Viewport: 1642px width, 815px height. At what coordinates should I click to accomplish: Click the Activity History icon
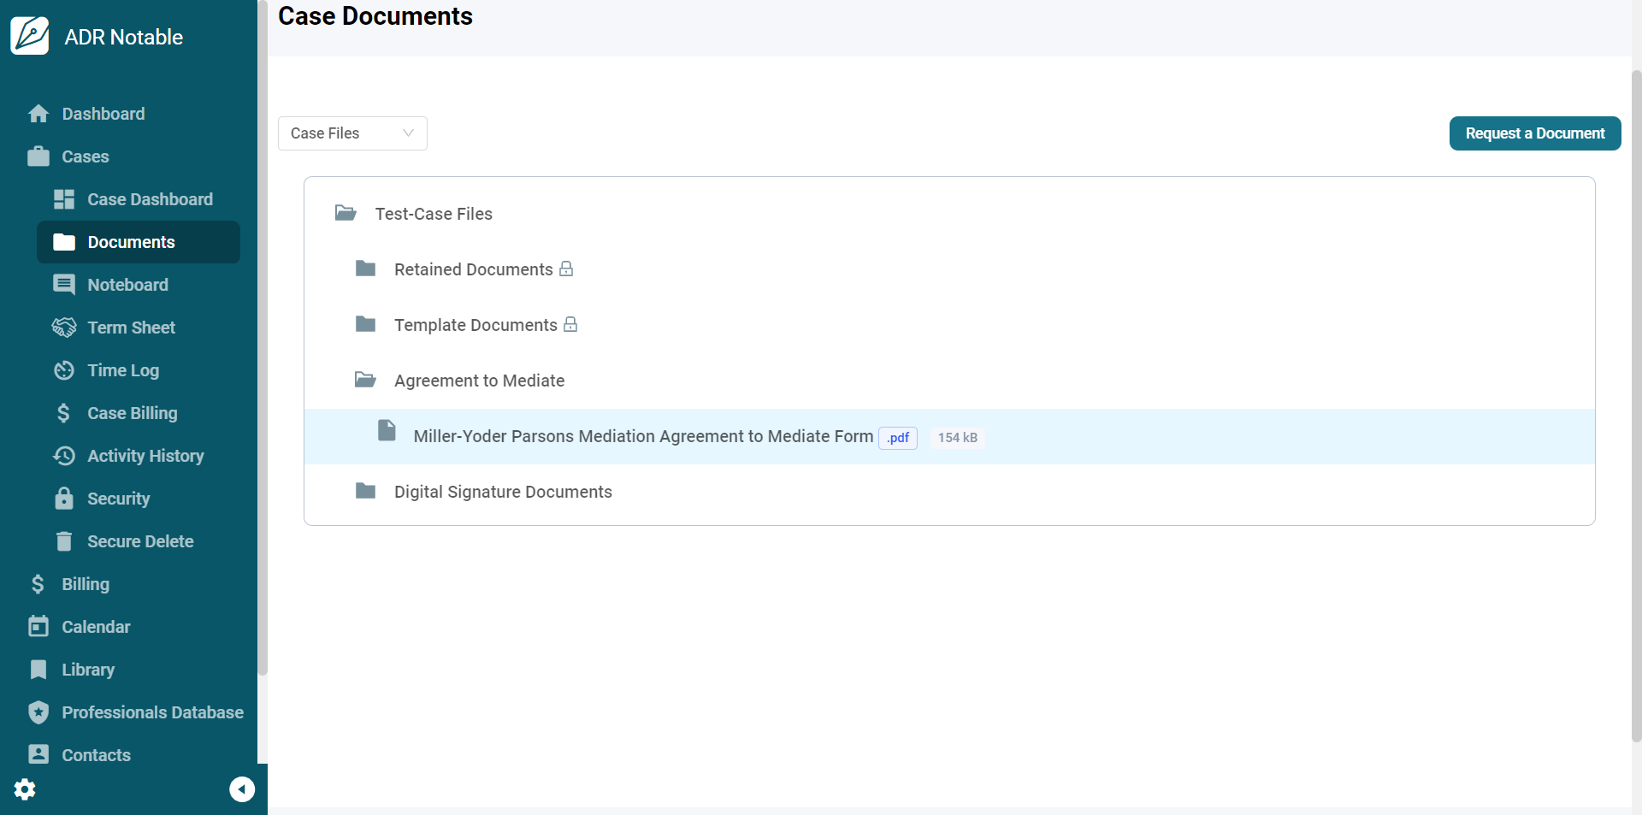point(64,456)
